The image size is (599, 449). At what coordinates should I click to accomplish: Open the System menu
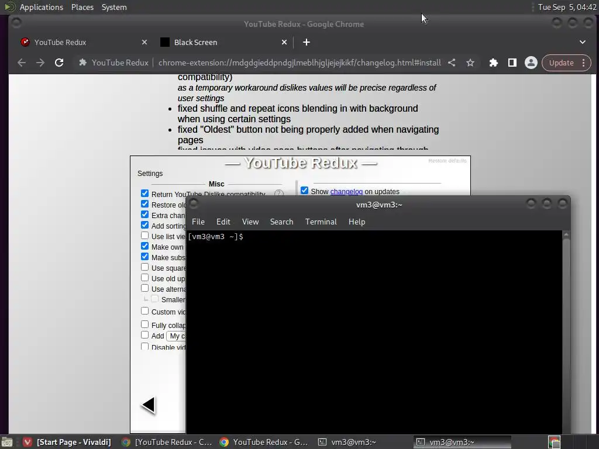tap(114, 7)
